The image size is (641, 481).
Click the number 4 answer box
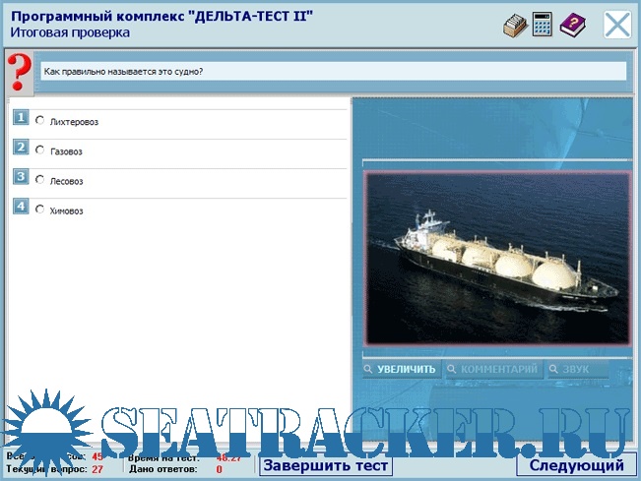[21, 207]
